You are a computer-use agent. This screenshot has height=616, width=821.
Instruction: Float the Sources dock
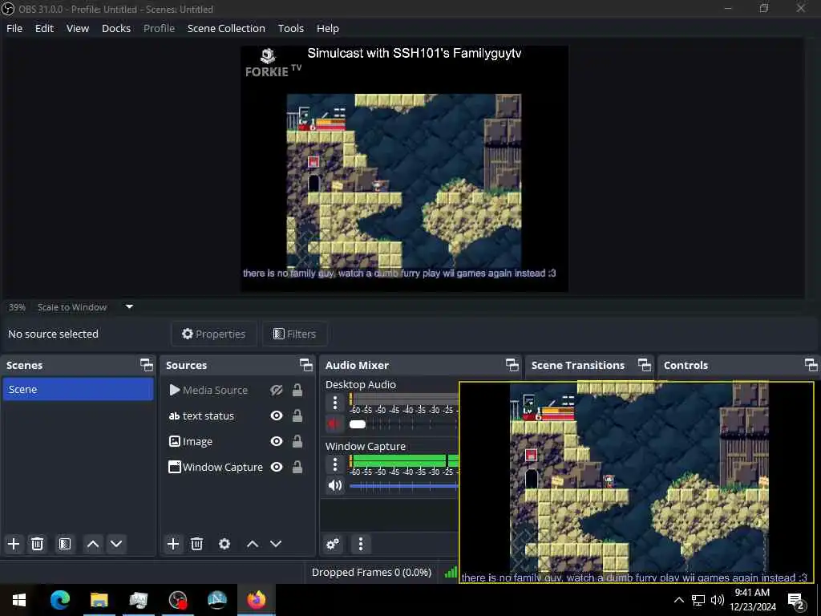[306, 365]
